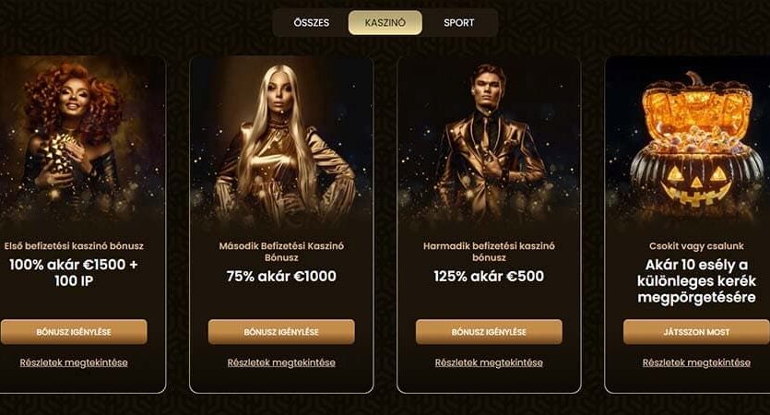This screenshot has height=415, width=770.
Task: View details of first deposit bonus
Action: click(74, 362)
